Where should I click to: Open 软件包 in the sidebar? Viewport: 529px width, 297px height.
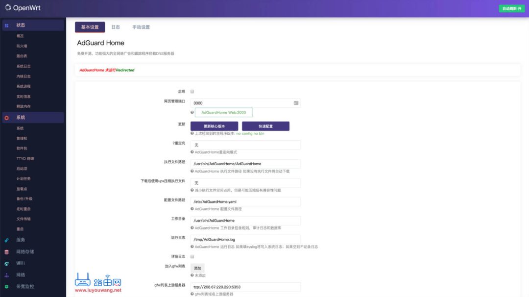[x=22, y=148]
